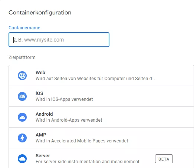Select the Android target platform option
The image size is (194, 168).
(101, 117)
